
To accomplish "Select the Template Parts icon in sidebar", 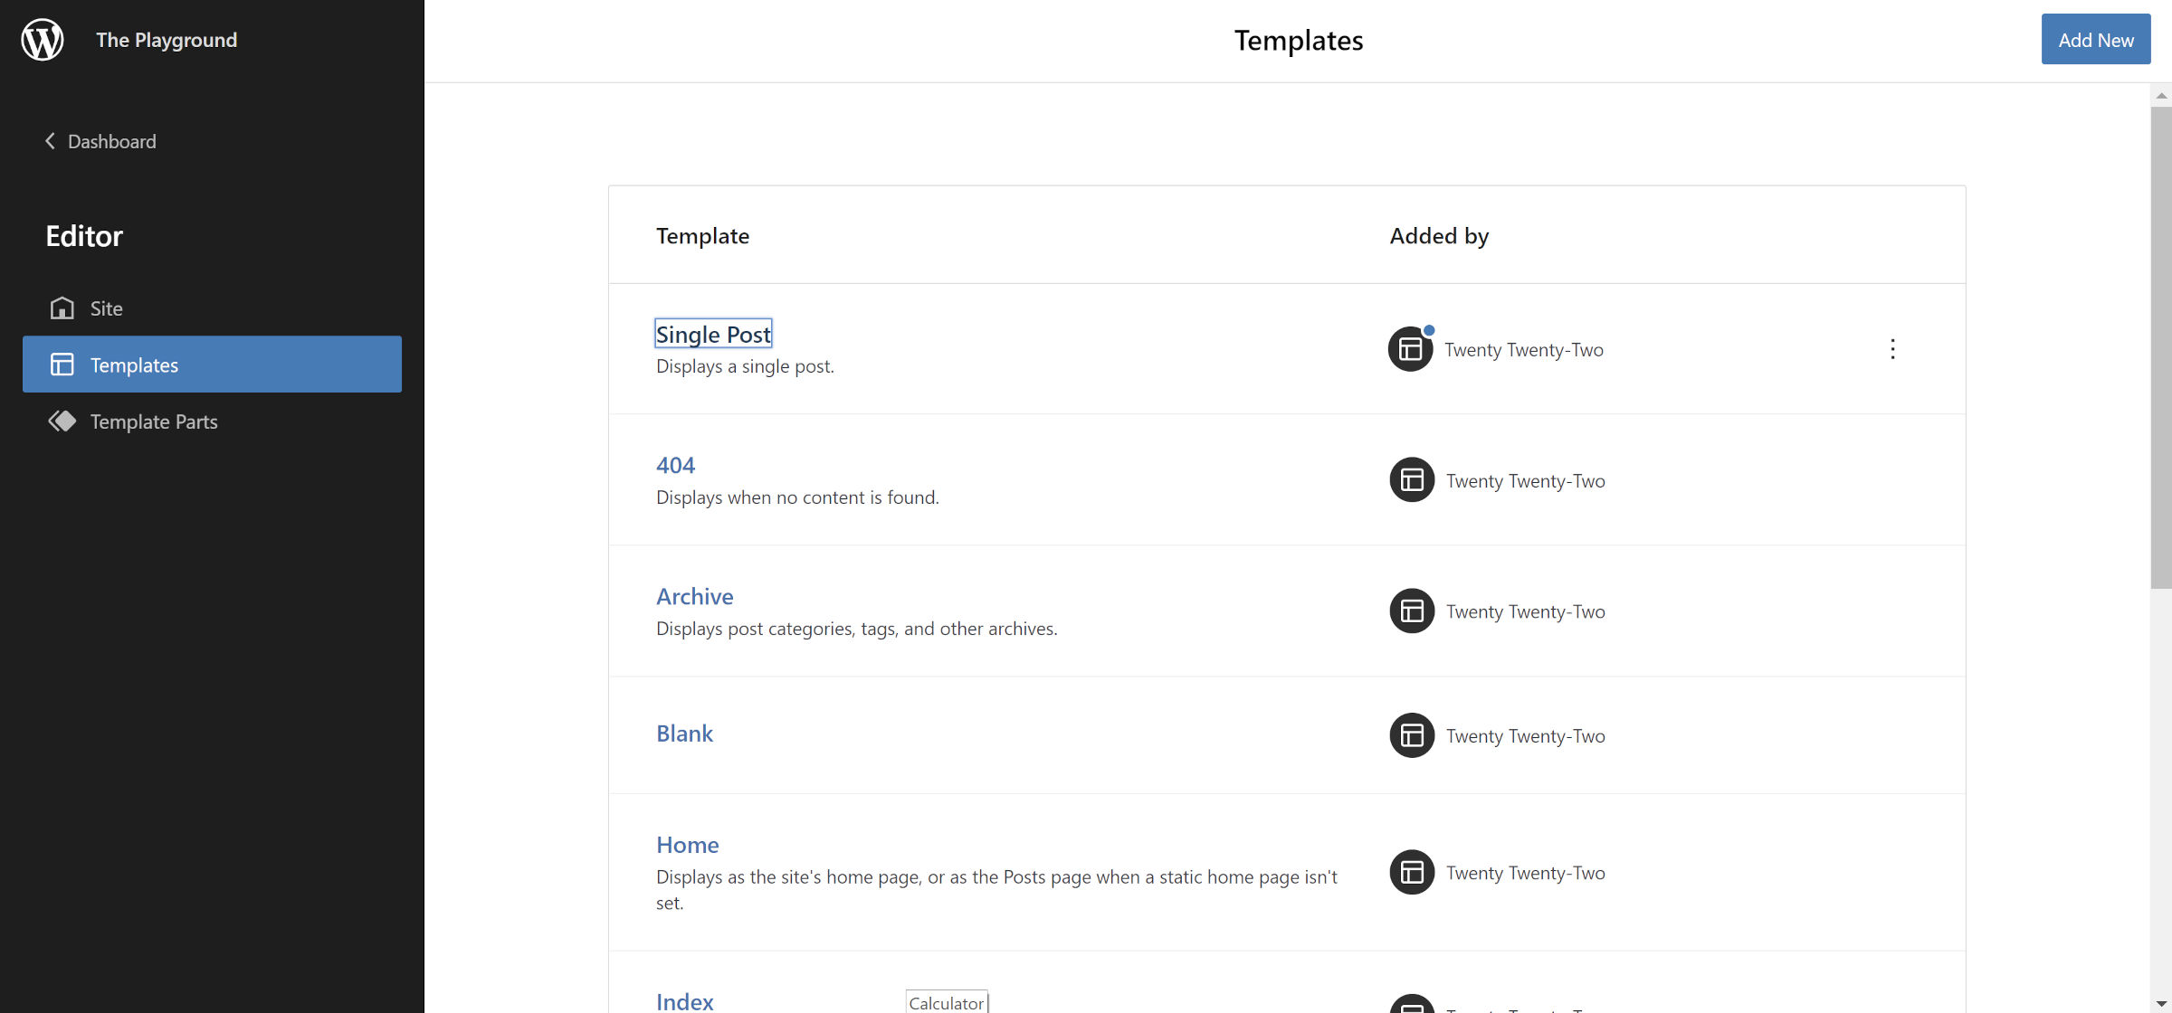I will (61, 421).
